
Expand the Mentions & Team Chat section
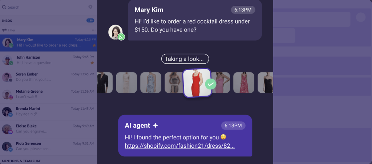point(21,161)
